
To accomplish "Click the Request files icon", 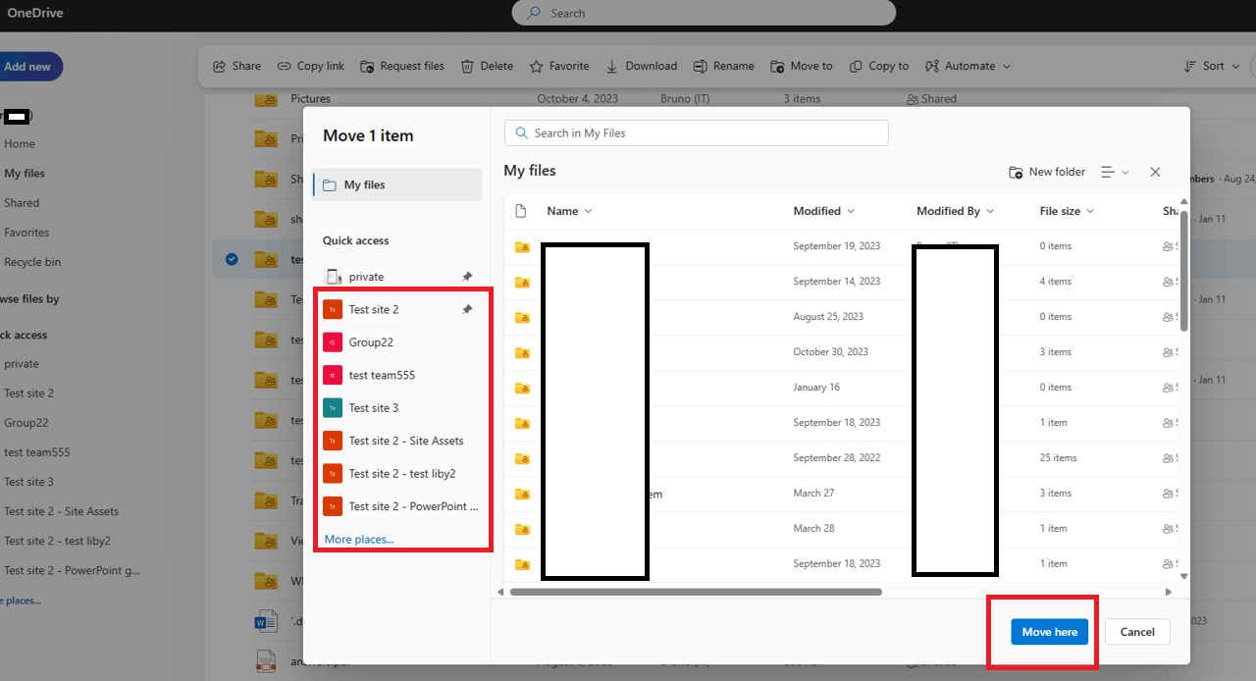I will click(367, 66).
